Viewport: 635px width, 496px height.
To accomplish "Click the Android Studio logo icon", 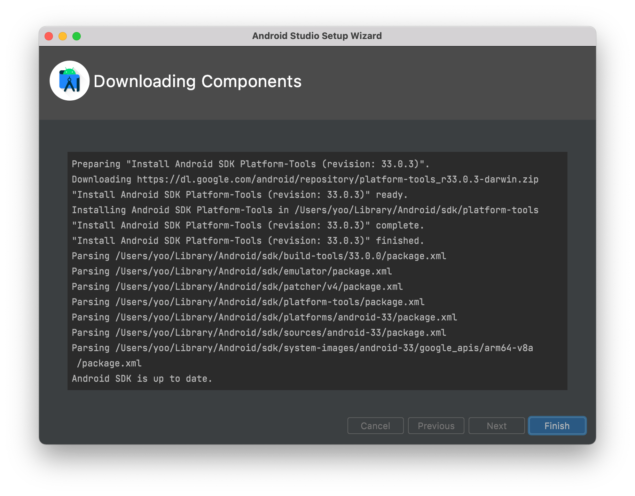I will click(x=70, y=81).
